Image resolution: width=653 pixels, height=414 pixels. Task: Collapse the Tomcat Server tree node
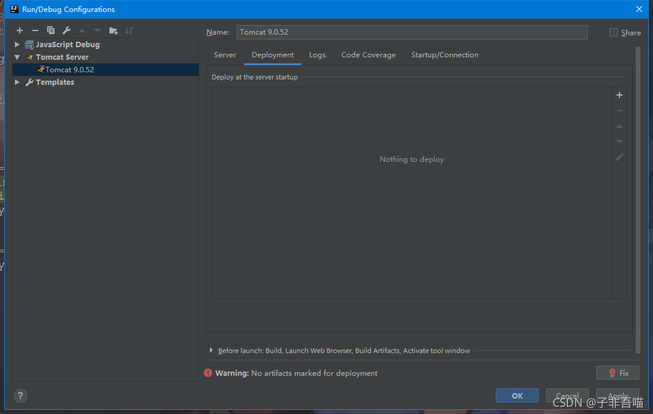(x=17, y=57)
